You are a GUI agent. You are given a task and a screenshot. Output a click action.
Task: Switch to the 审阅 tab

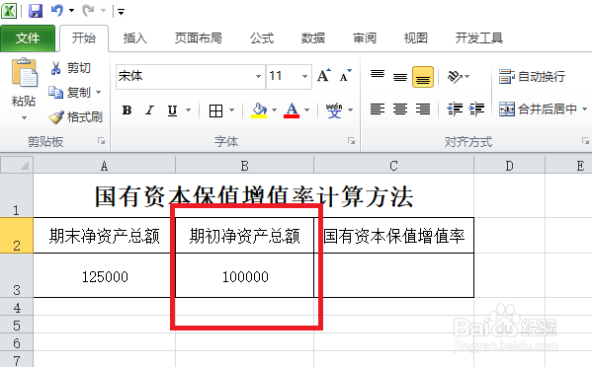point(365,38)
